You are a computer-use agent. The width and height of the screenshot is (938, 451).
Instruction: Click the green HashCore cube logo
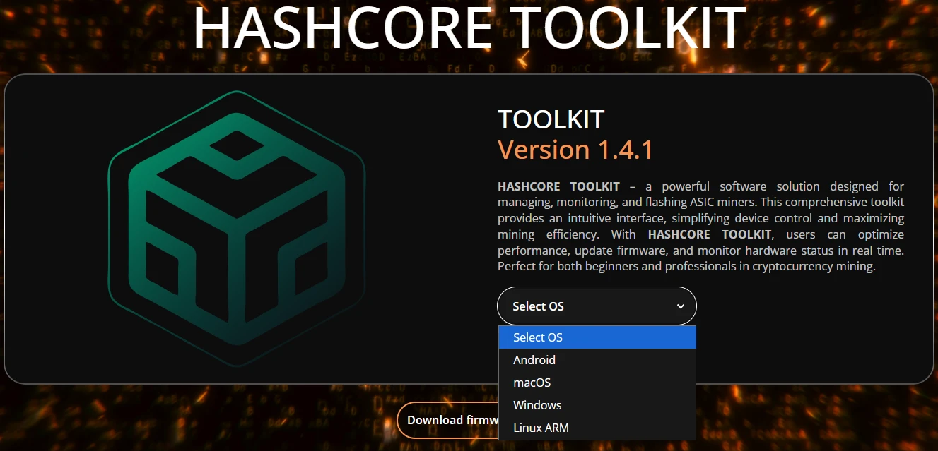[x=236, y=229]
